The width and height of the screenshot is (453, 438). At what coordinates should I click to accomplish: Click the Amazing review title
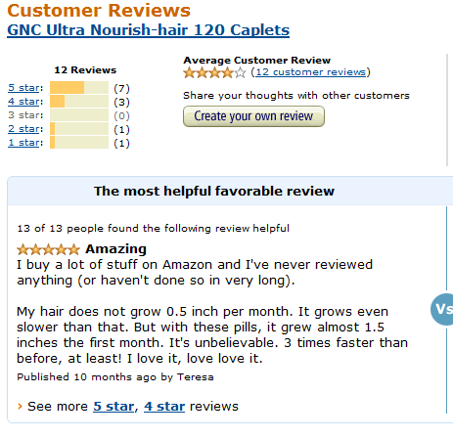click(x=115, y=249)
